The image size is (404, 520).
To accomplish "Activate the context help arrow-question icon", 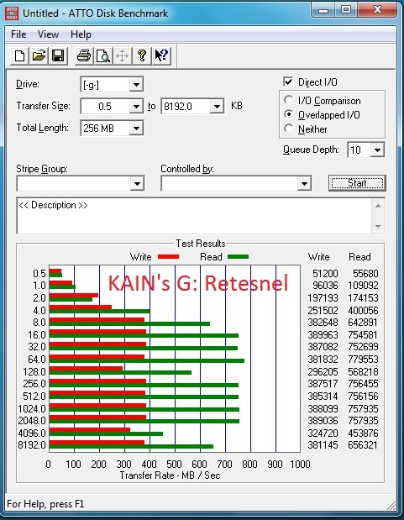I will [x=161, y=55].
